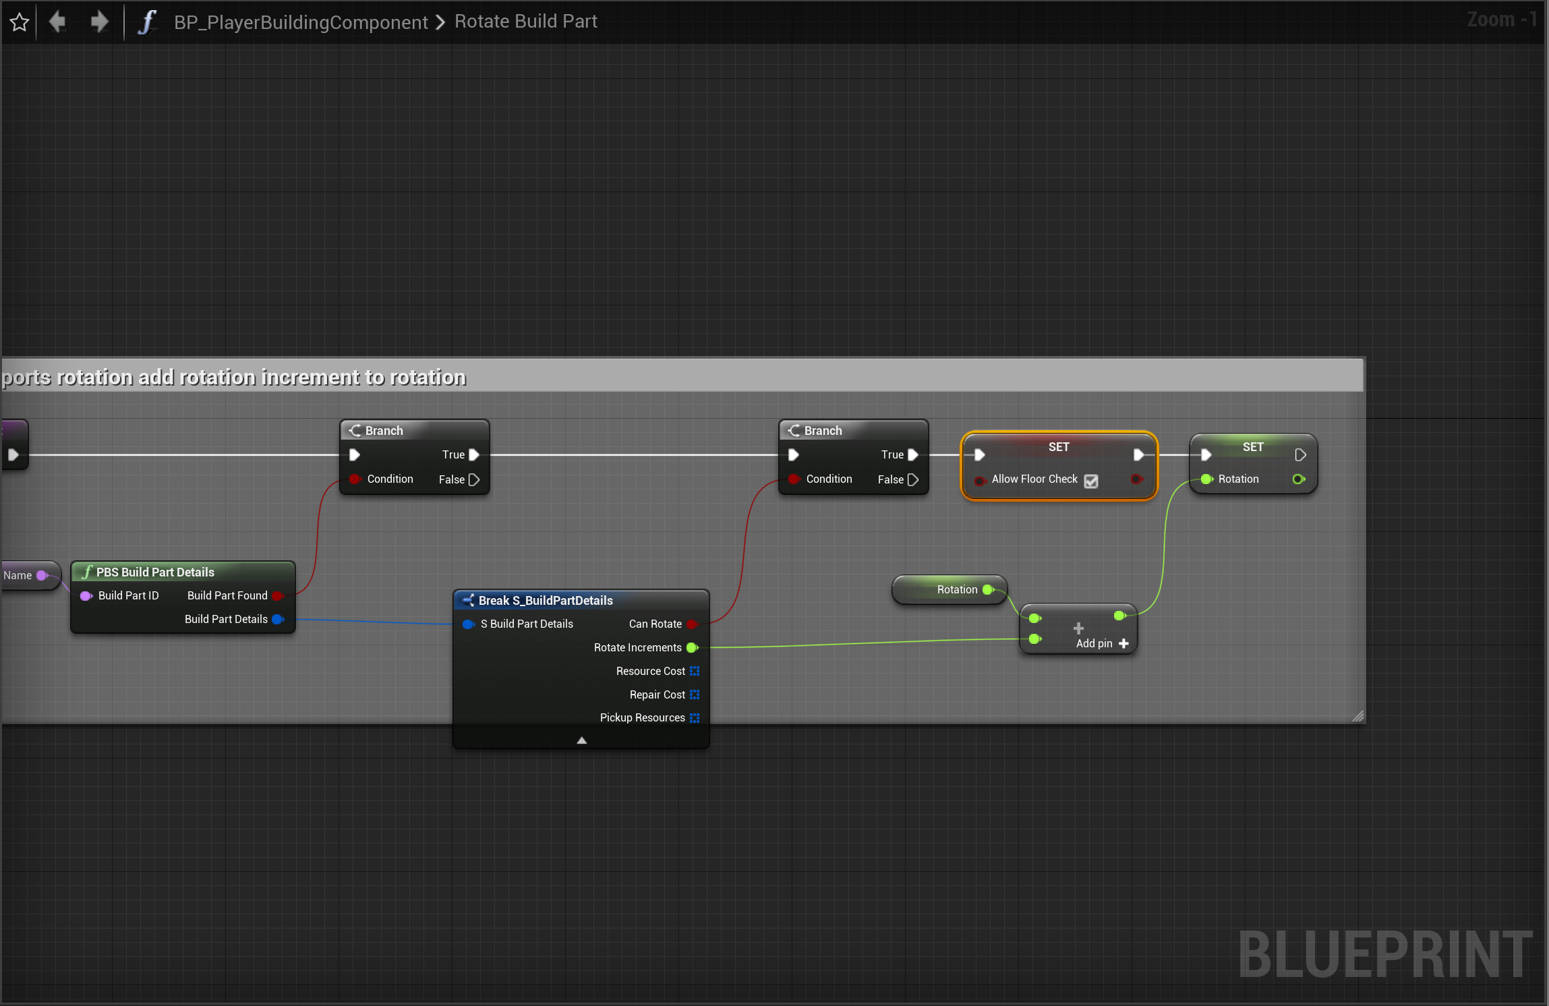Click Build Part Found boolean pin

click(277, 596)
